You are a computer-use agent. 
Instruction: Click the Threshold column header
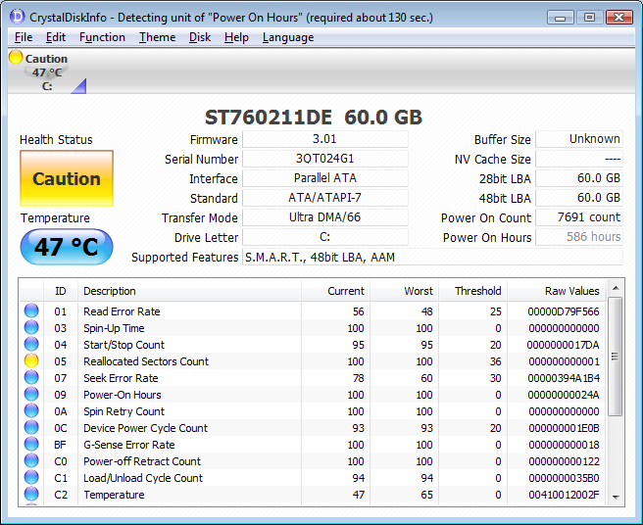pos(472,291)
